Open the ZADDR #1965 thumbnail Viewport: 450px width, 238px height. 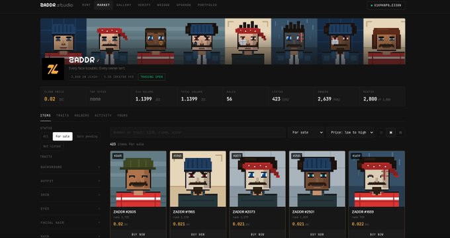(x=198, y=179)
